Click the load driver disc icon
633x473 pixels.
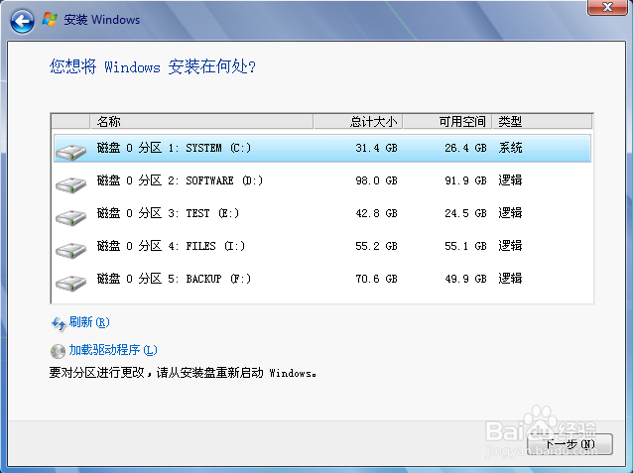[58, 351]
